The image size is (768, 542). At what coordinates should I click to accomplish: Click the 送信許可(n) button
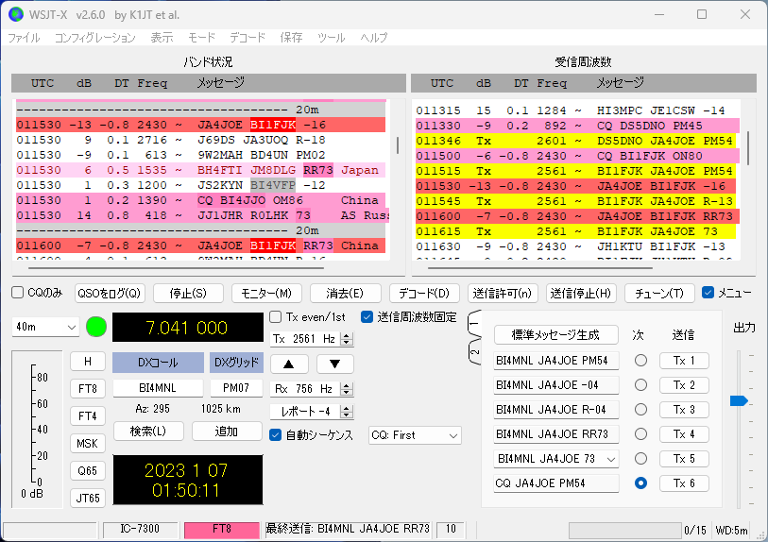tap(503, 294)
